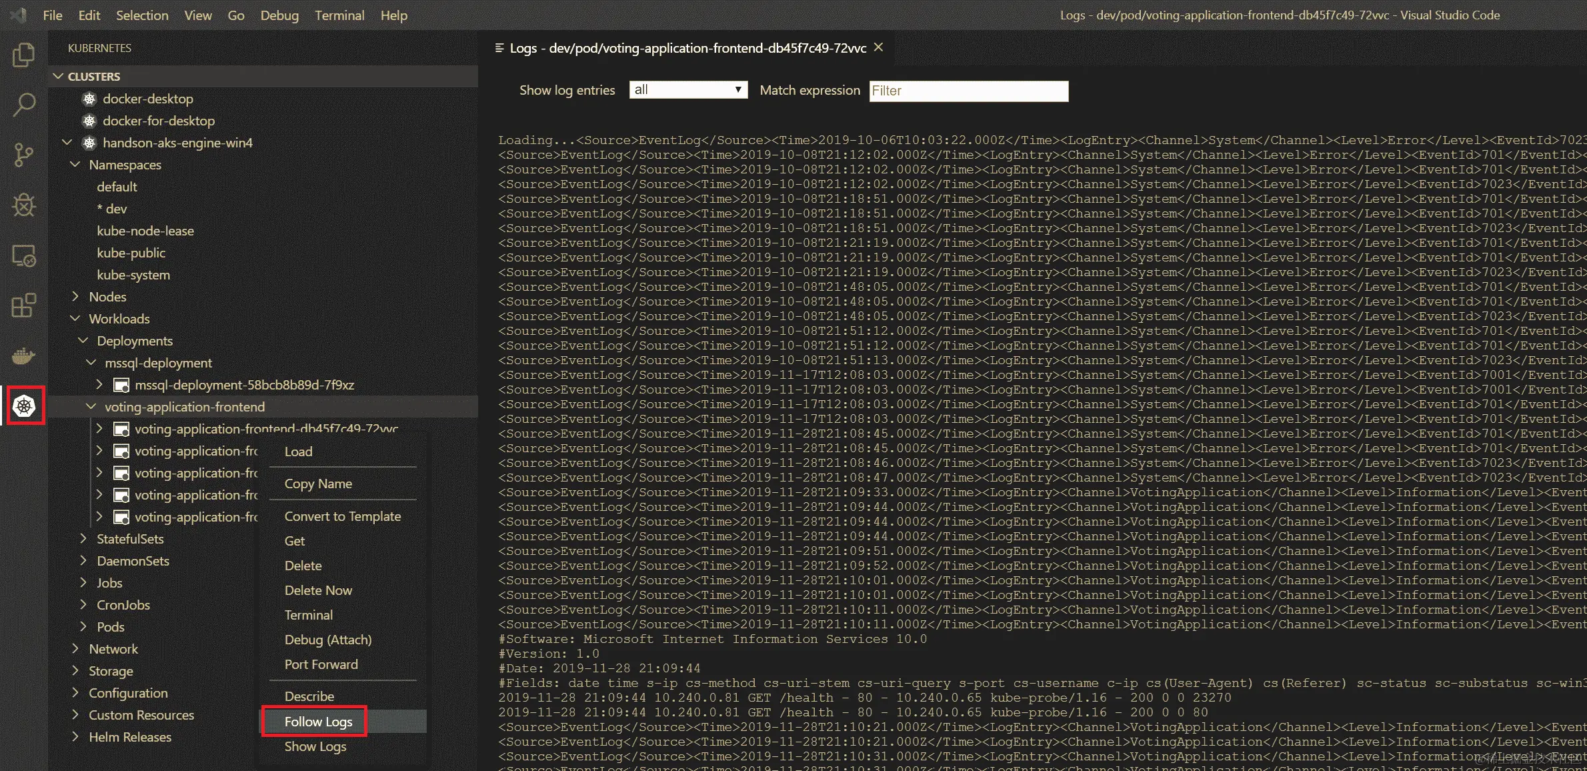Open the Source Control view icon

click(24, 155)
